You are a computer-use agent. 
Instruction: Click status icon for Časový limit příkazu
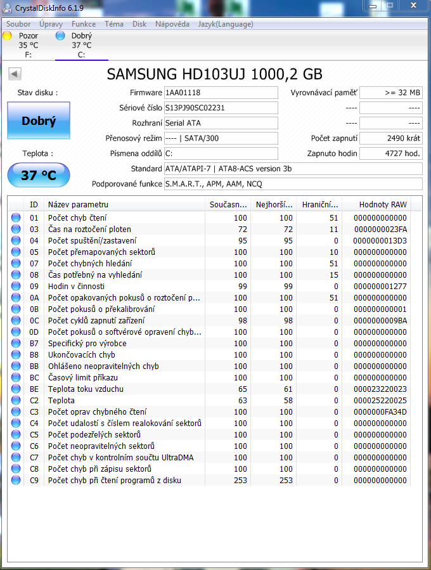coord(16,377)
